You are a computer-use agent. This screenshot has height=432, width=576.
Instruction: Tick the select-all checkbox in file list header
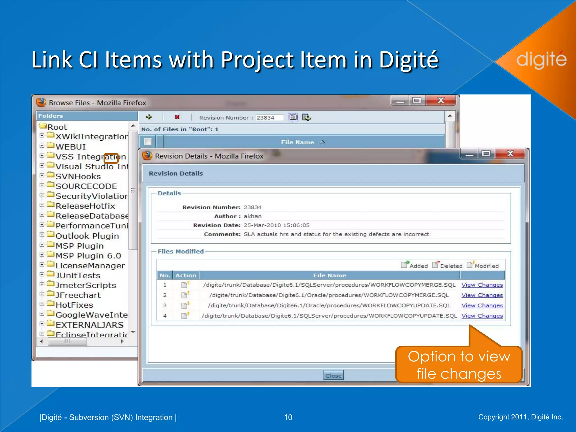click(x=148, y=142)
